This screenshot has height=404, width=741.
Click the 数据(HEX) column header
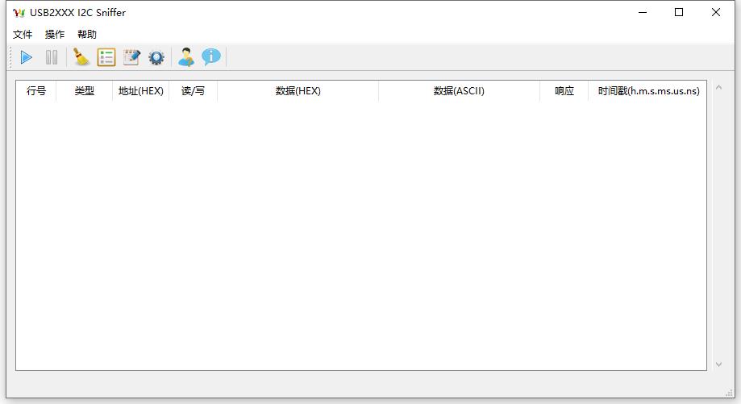[298, 91]
